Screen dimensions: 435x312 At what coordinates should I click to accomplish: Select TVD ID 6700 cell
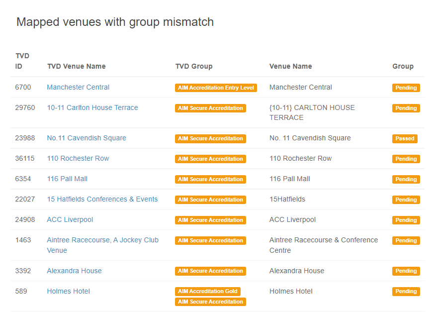point(23,87)
